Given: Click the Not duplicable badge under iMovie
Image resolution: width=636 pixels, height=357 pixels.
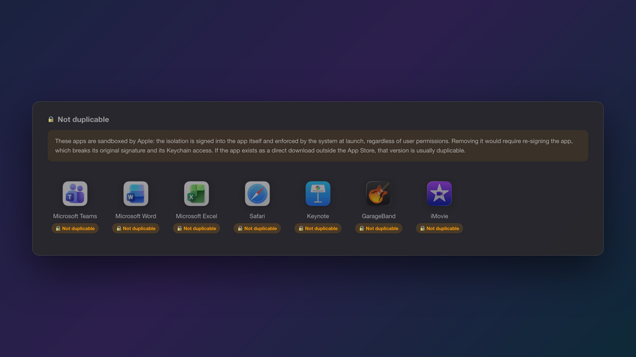Looking at the screenshot, I should point(439,228).
